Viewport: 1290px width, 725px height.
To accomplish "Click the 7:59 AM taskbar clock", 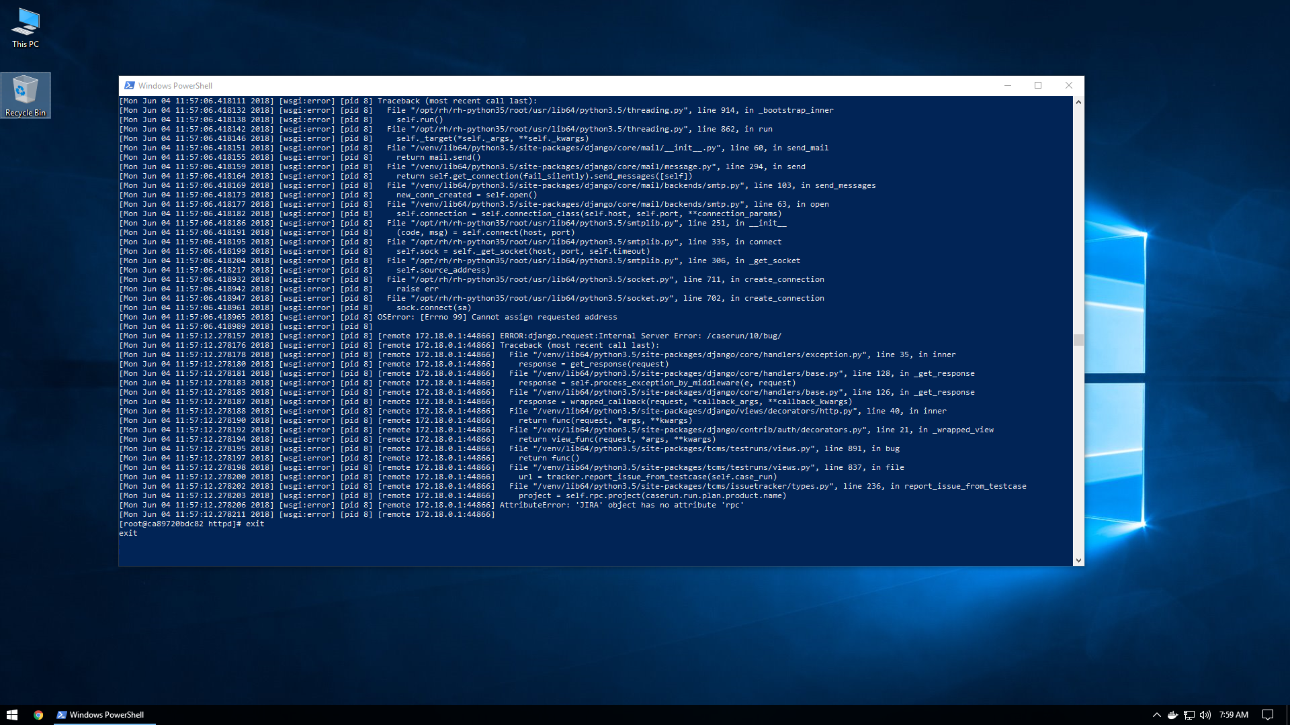I will (1234, 715).
